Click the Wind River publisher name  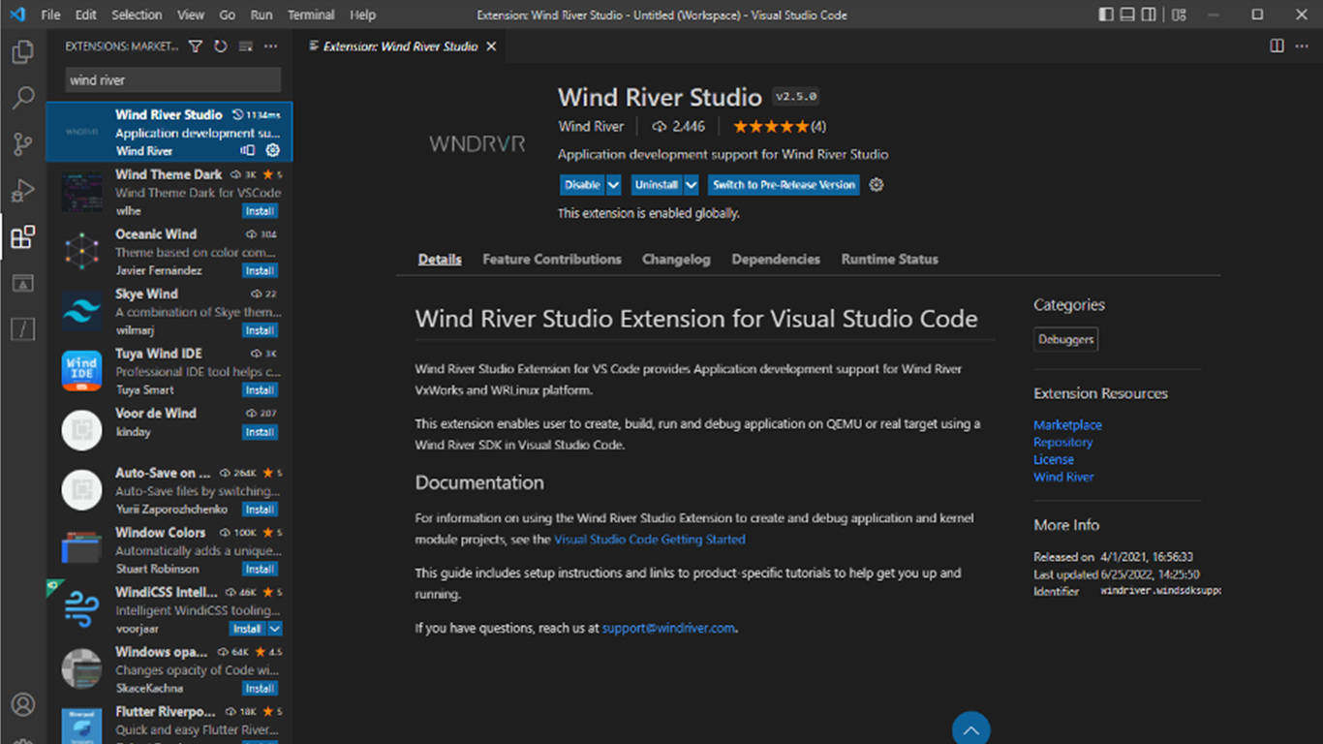click(591, 127)
